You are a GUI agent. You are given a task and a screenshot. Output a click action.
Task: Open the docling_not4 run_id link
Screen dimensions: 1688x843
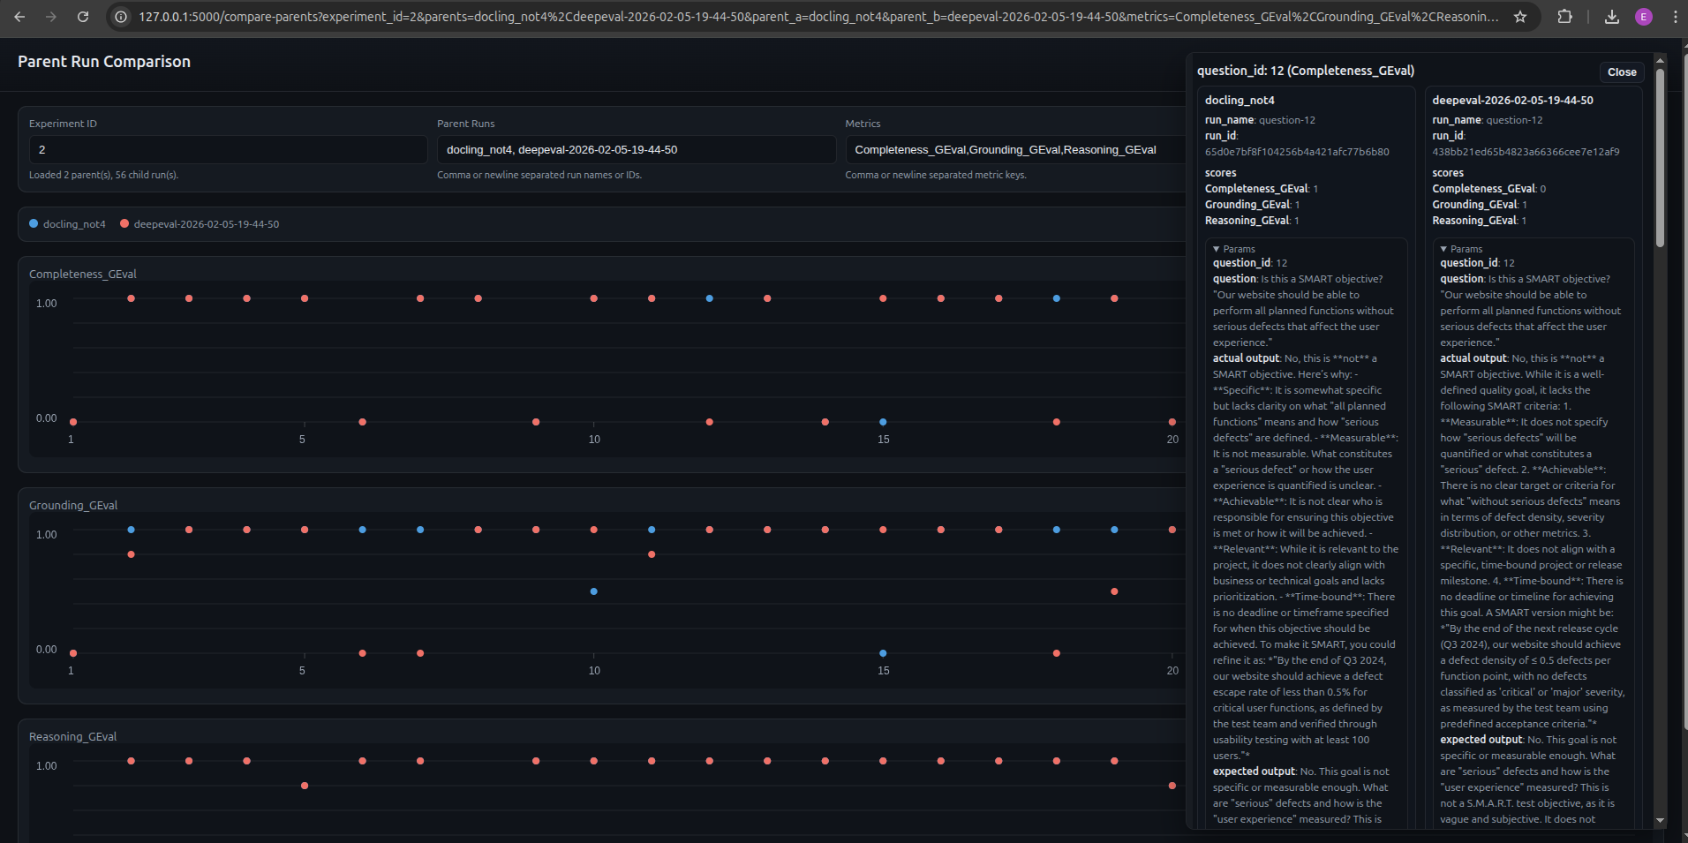tap(1299, 151)
